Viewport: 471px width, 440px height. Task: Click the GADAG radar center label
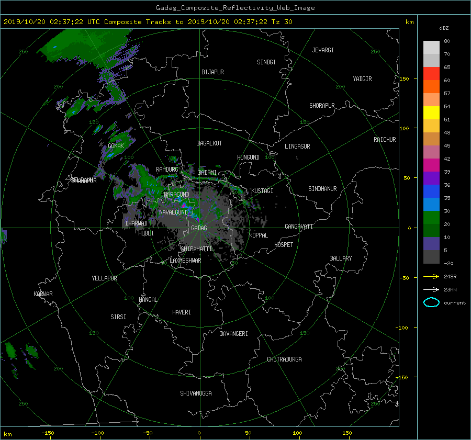point(199,228)
